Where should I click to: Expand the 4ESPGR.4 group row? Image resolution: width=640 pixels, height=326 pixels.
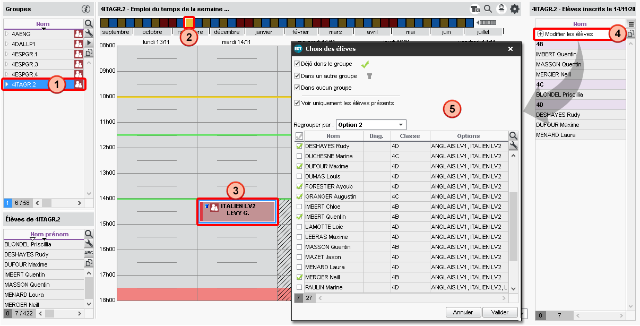pos(7,74)
